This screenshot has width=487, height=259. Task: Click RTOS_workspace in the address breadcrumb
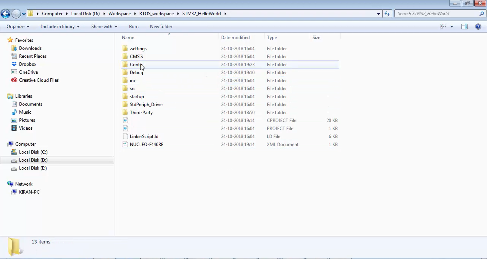(x=157, y=14)
